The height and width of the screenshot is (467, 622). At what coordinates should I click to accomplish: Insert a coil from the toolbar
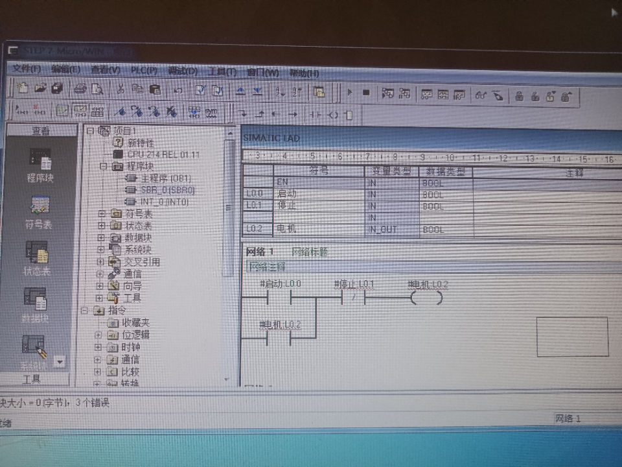[x=332, y=115]
